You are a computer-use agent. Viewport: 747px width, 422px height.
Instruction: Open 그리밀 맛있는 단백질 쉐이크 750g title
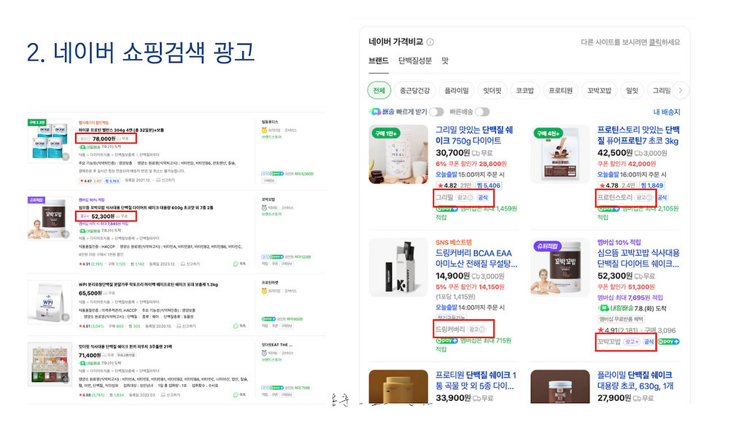[x=474, y=135]
